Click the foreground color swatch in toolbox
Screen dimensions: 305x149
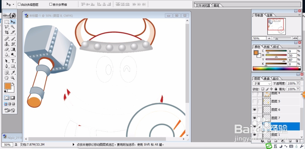(8, 86)
